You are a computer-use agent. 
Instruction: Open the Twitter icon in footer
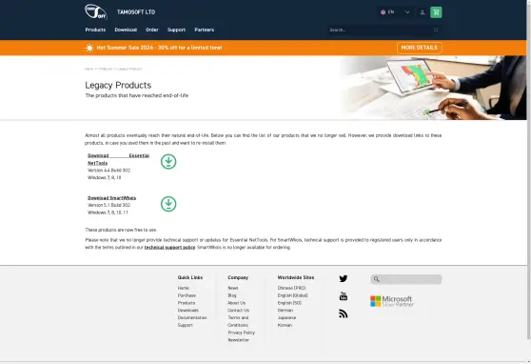[343, 278]
